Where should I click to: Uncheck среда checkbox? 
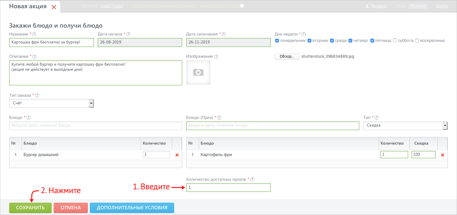tap(332, 41)
